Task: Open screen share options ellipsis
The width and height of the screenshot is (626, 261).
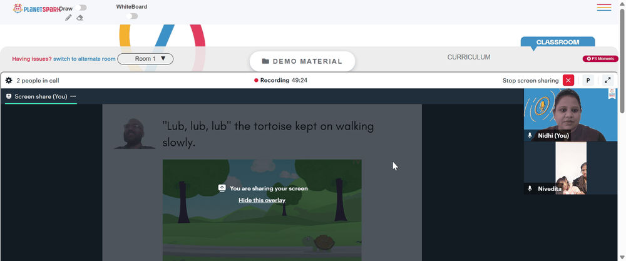Action: 73,96
